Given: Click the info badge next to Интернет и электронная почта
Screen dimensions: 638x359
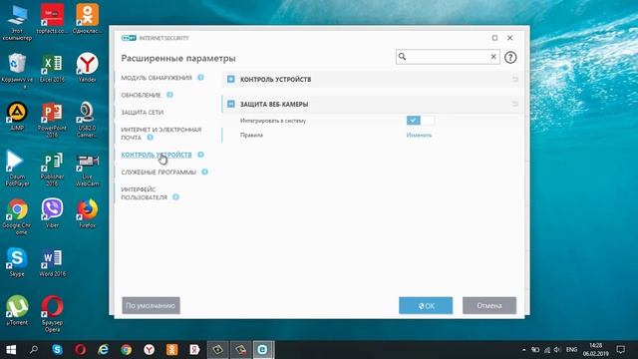Looking at the screenshot, I should (x=151, y=138).
